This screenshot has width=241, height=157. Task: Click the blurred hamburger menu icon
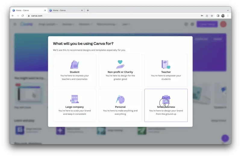[15, 24]
